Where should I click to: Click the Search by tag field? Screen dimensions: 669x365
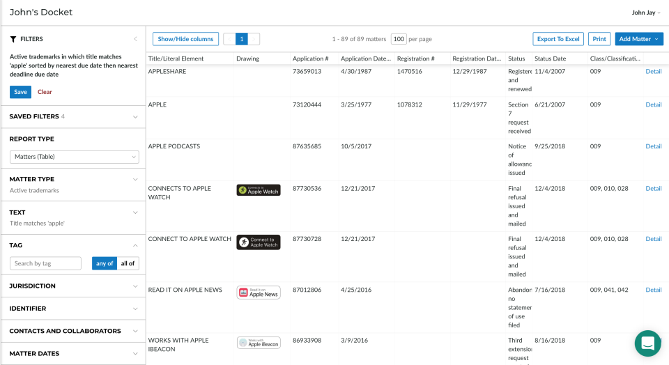[46, 263]
